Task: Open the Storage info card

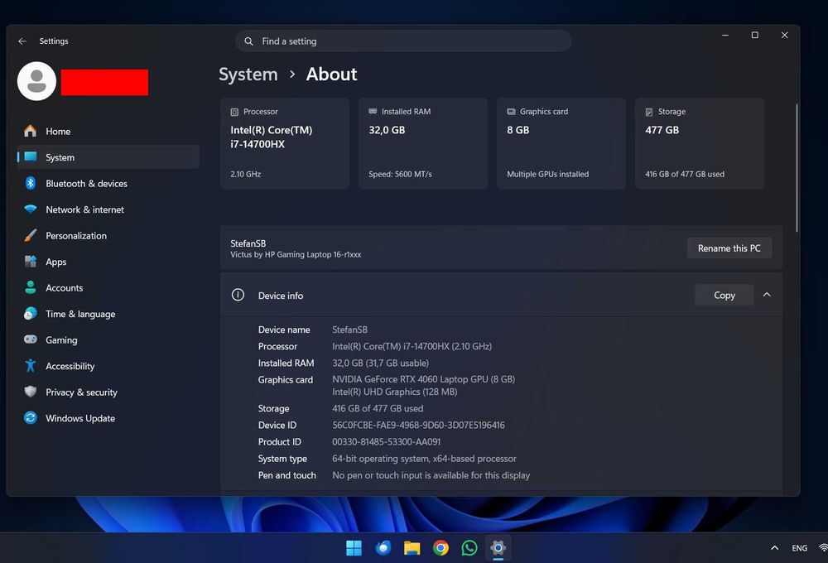Action: (700, 143)
